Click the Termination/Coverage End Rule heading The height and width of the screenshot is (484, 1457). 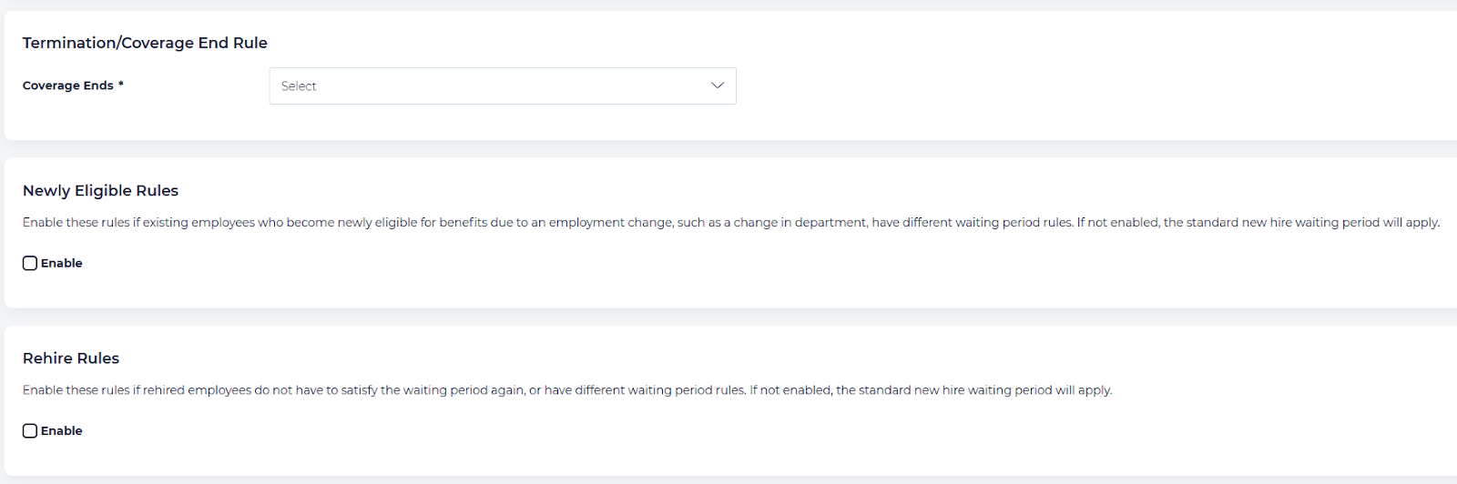point(145,43)
